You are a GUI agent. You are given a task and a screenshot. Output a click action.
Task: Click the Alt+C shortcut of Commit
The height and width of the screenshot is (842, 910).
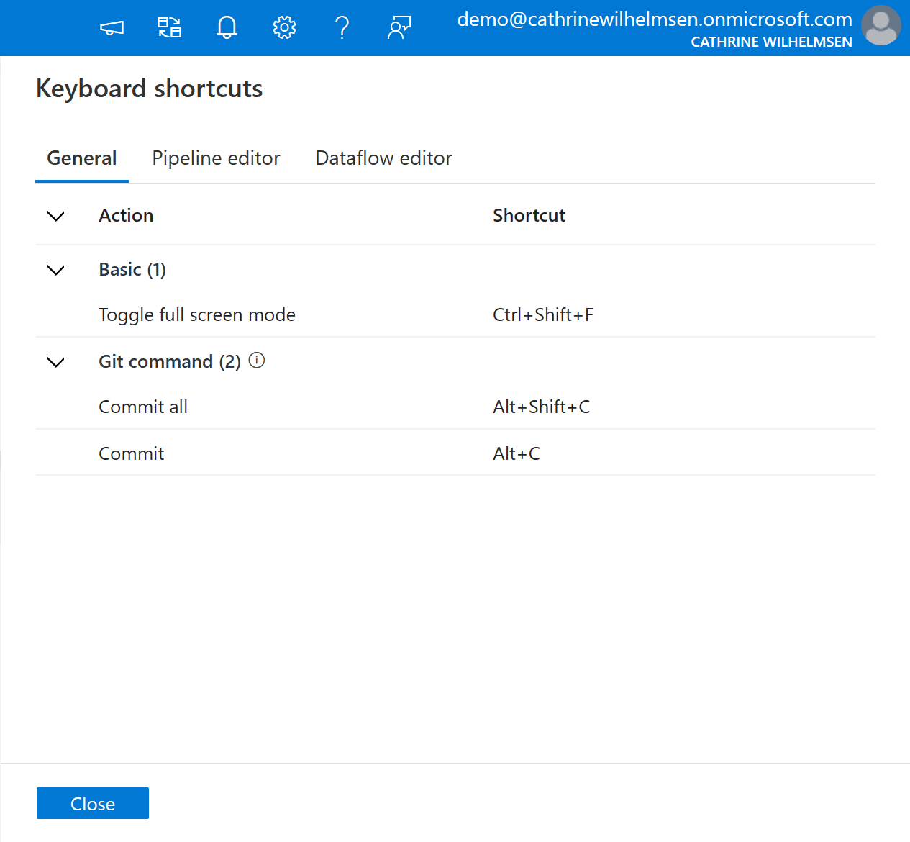(x=517, y=454)
